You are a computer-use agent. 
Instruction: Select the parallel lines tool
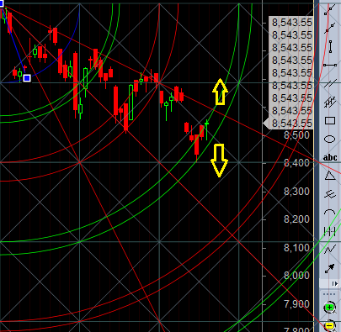(x=330, y=83)
